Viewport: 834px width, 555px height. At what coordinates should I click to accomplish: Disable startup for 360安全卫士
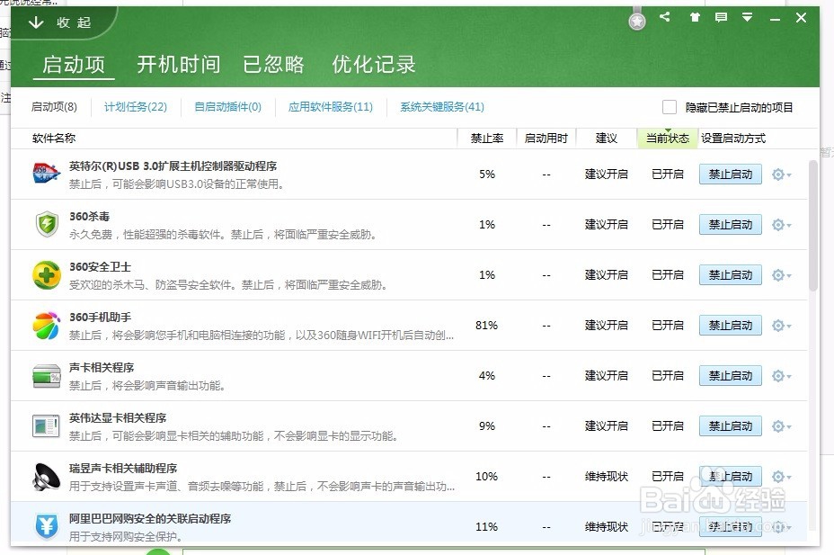(x=731, y=275)
